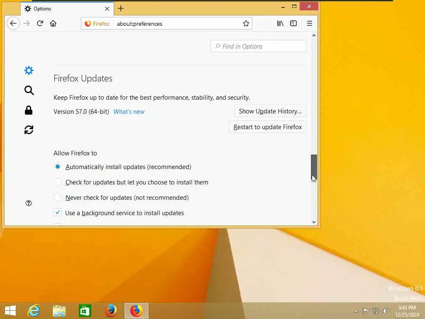Click the forward arrow navigation button
Image resolution: width=425 pixels, height=319 pixels.
point(27,23)
